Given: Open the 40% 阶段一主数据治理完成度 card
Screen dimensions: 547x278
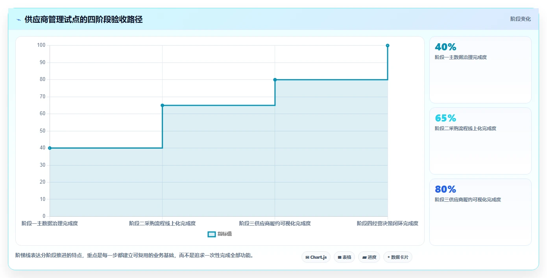Looking at the screenshot, I should click(x=480, y=70).
